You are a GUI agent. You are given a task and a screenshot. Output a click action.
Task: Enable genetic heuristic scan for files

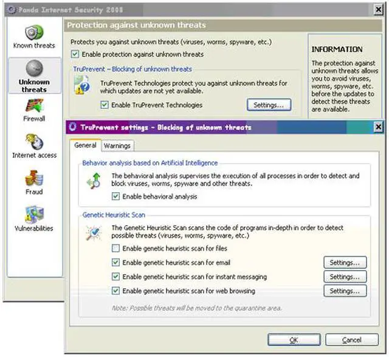click(116, 249)
